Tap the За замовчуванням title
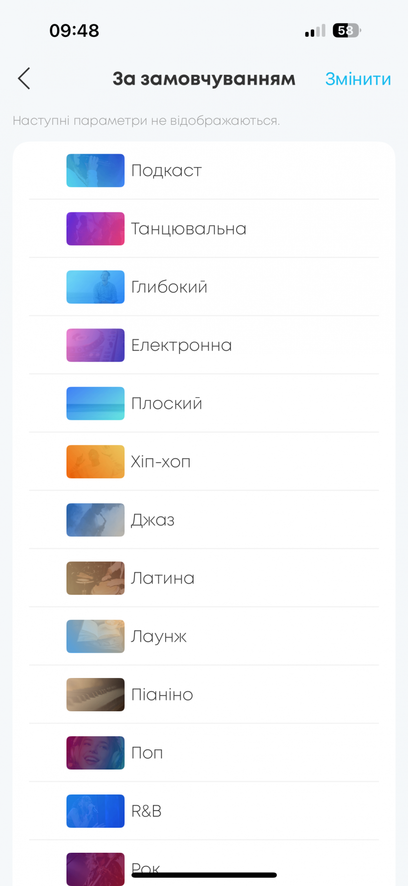 click(x=204, y=79)
